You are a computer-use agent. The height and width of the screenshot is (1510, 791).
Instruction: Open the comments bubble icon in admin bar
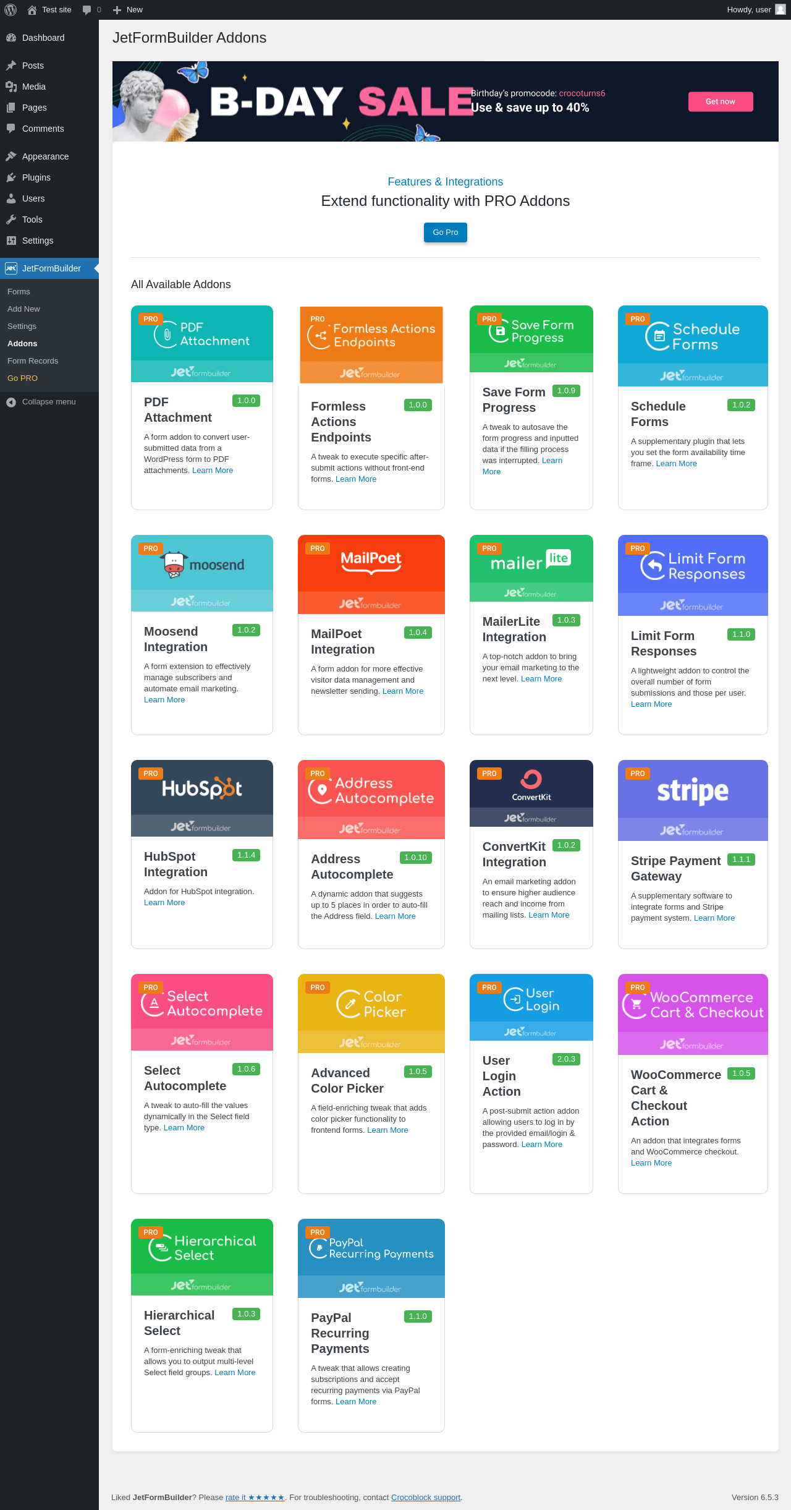pos(87,10)
